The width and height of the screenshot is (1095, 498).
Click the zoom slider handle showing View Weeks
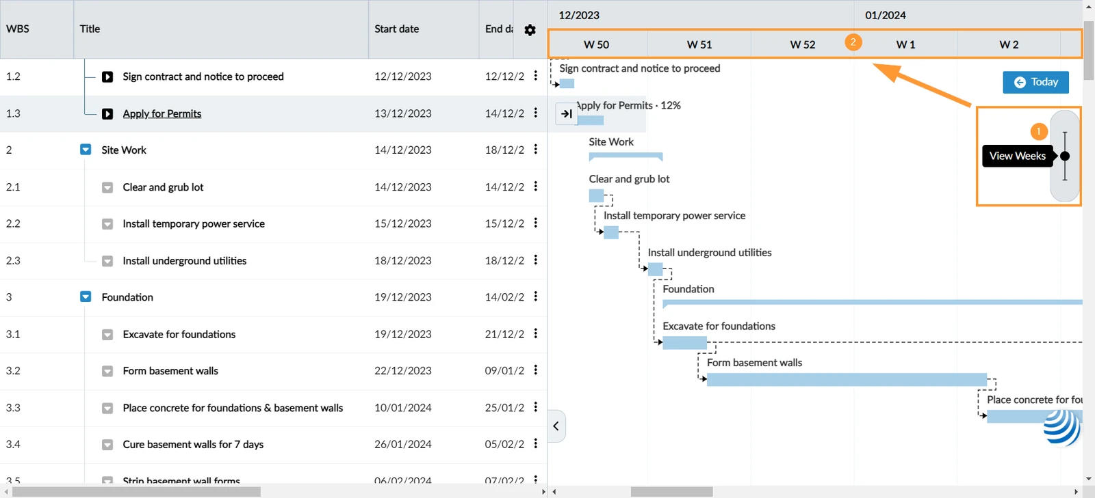tap(1065, 156)
